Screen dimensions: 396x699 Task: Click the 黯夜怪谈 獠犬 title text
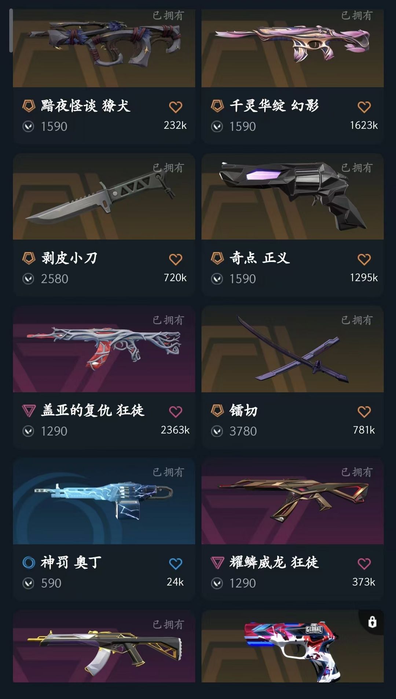[x=86, y=106]
